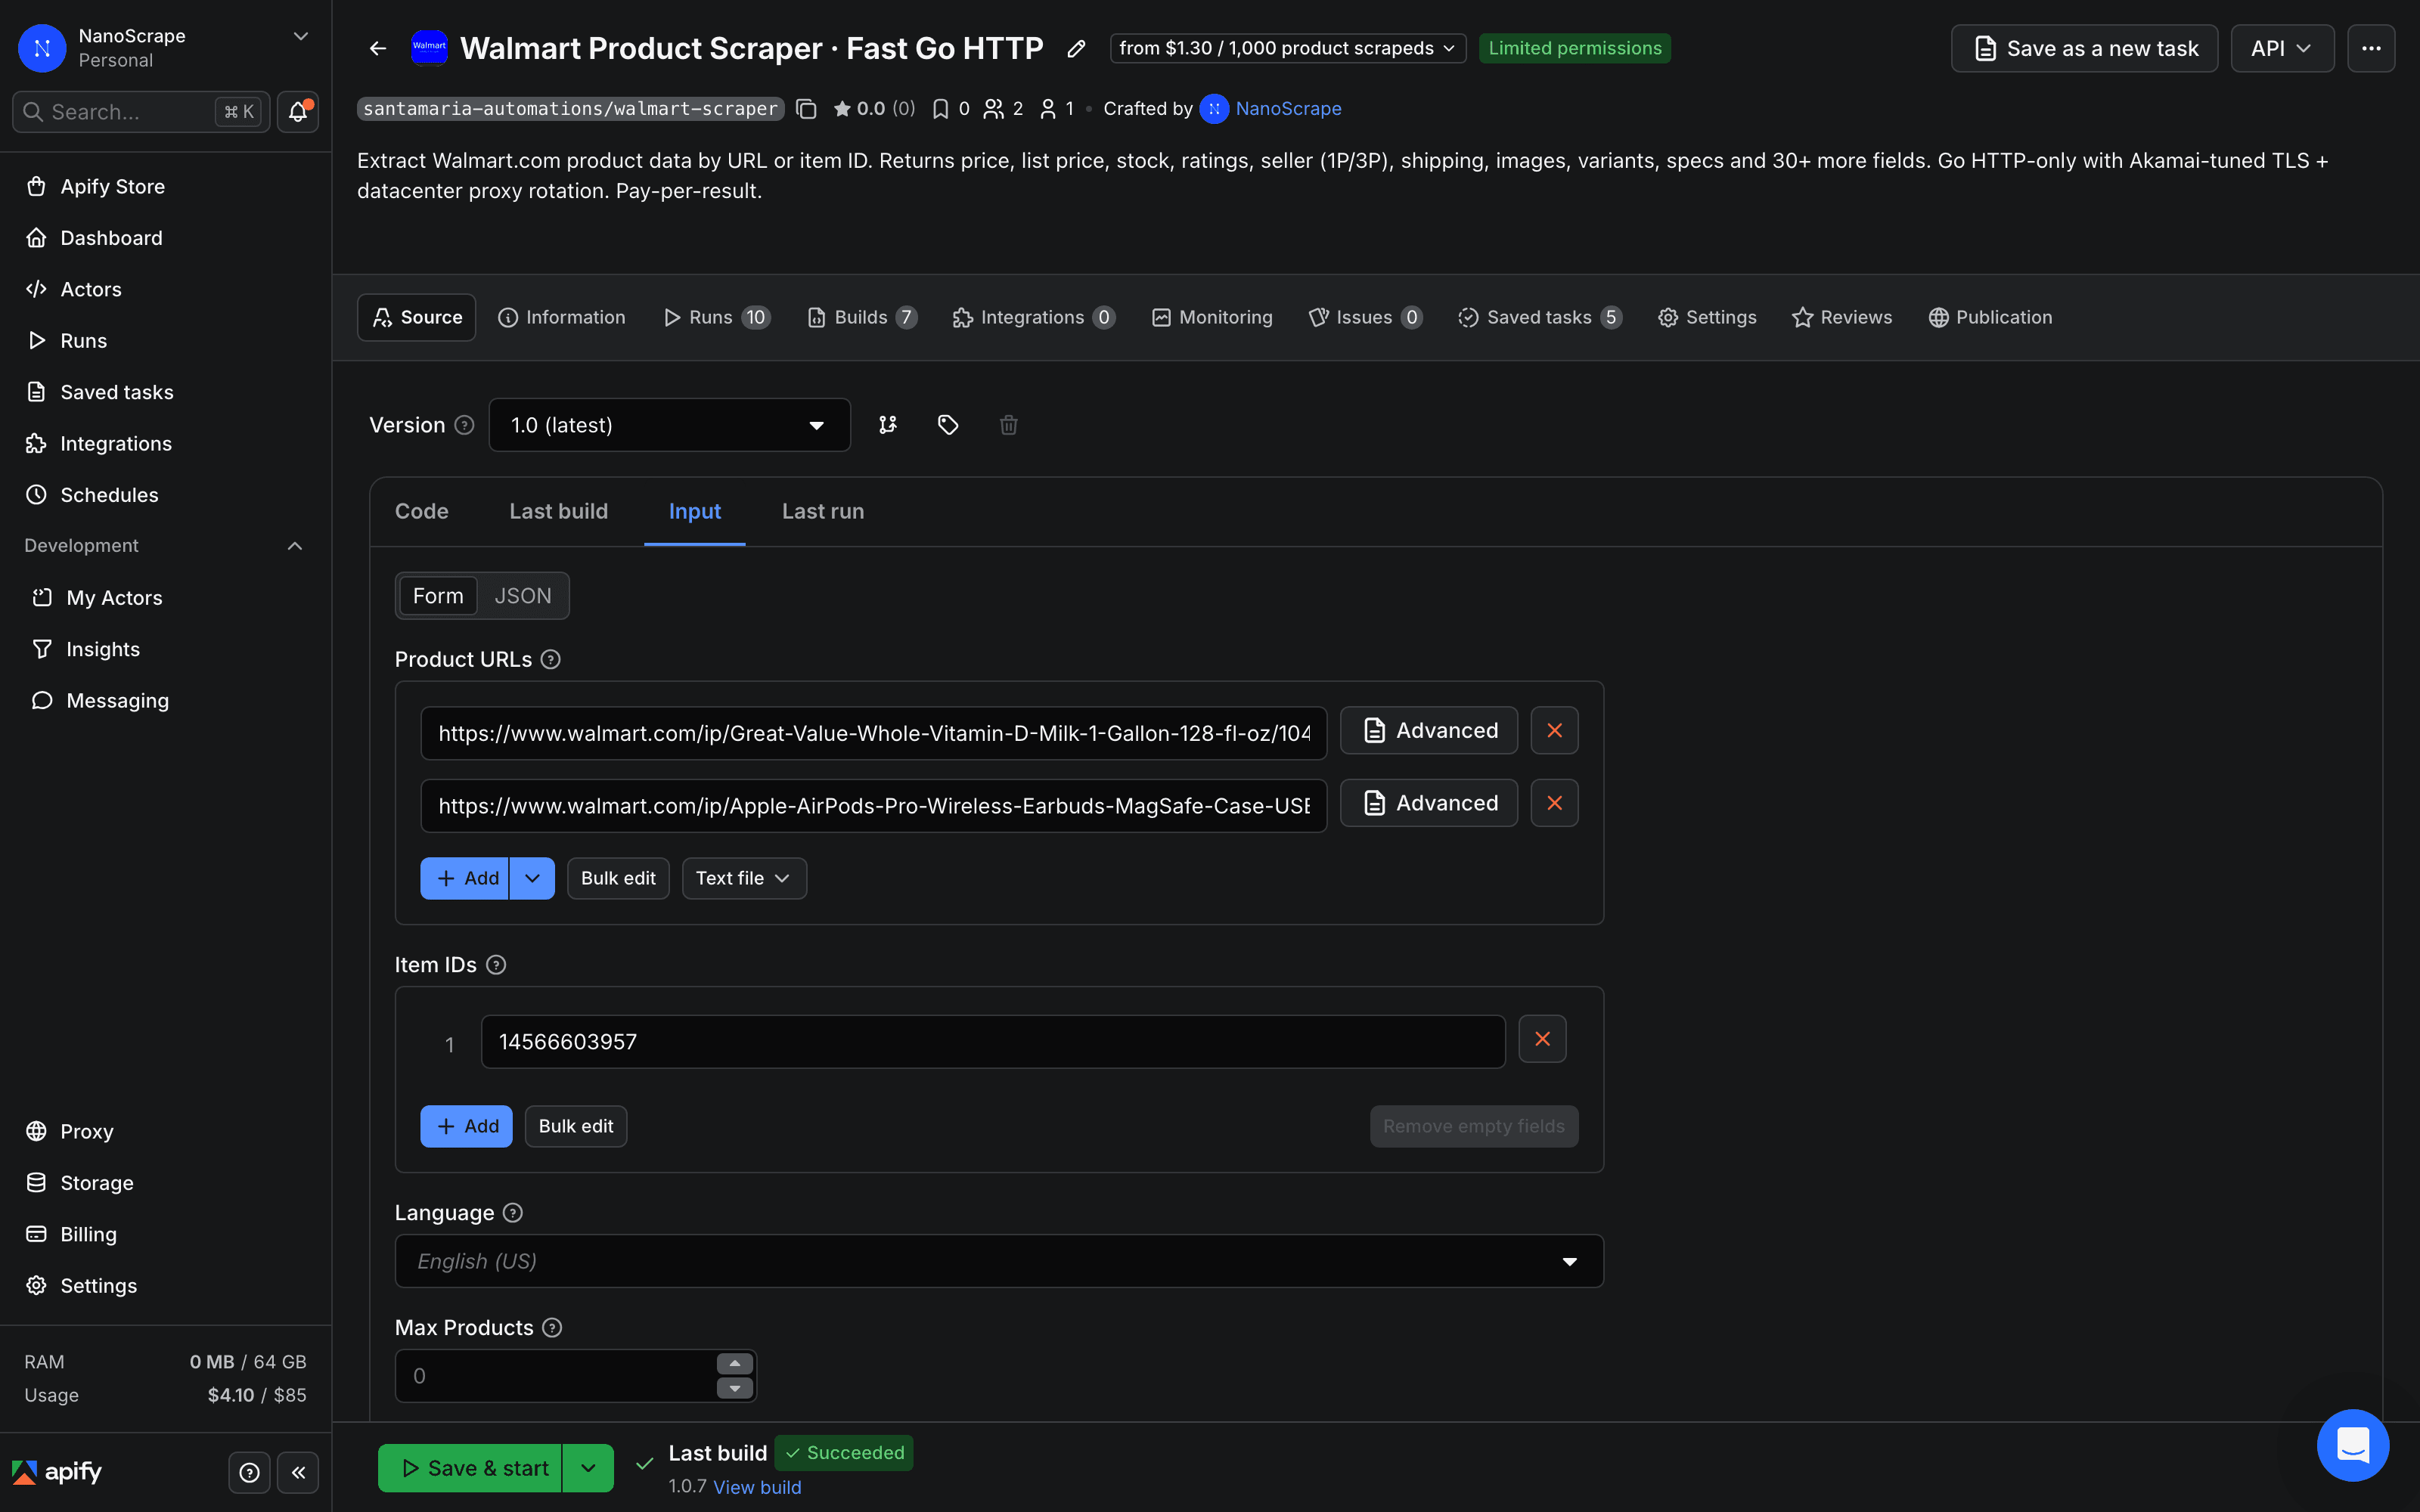Remove the Apple AirPods URL row
The image size is (2420, 1512).
1554,803
